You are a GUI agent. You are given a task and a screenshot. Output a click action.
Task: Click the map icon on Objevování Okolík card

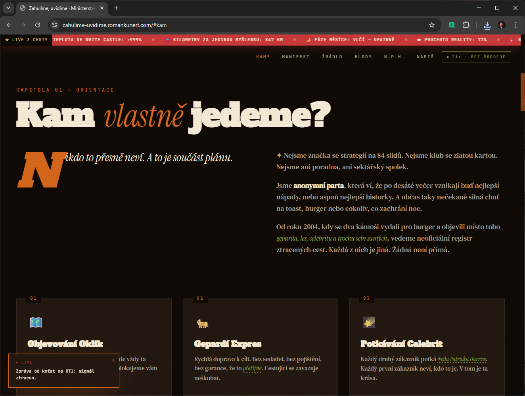coord(36,323)
